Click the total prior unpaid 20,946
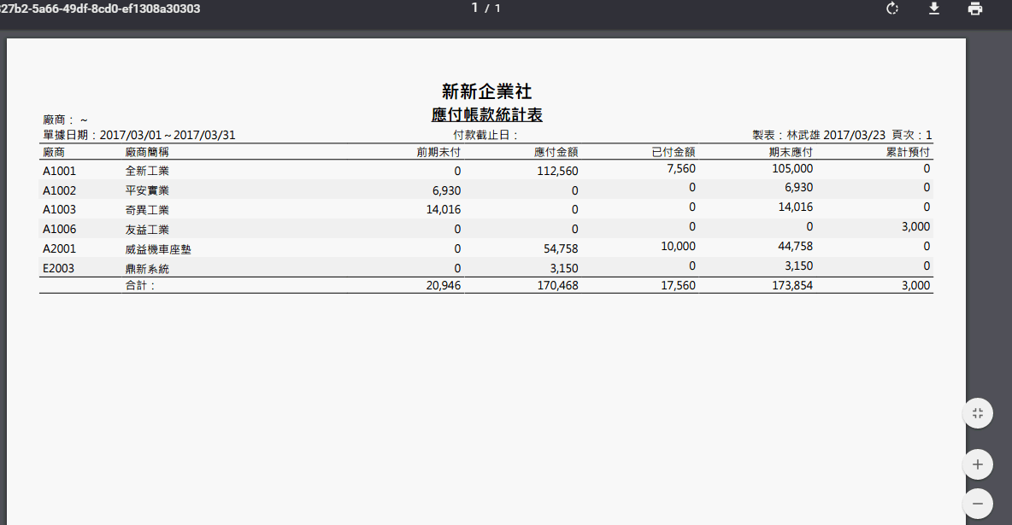 coord(444,285)
